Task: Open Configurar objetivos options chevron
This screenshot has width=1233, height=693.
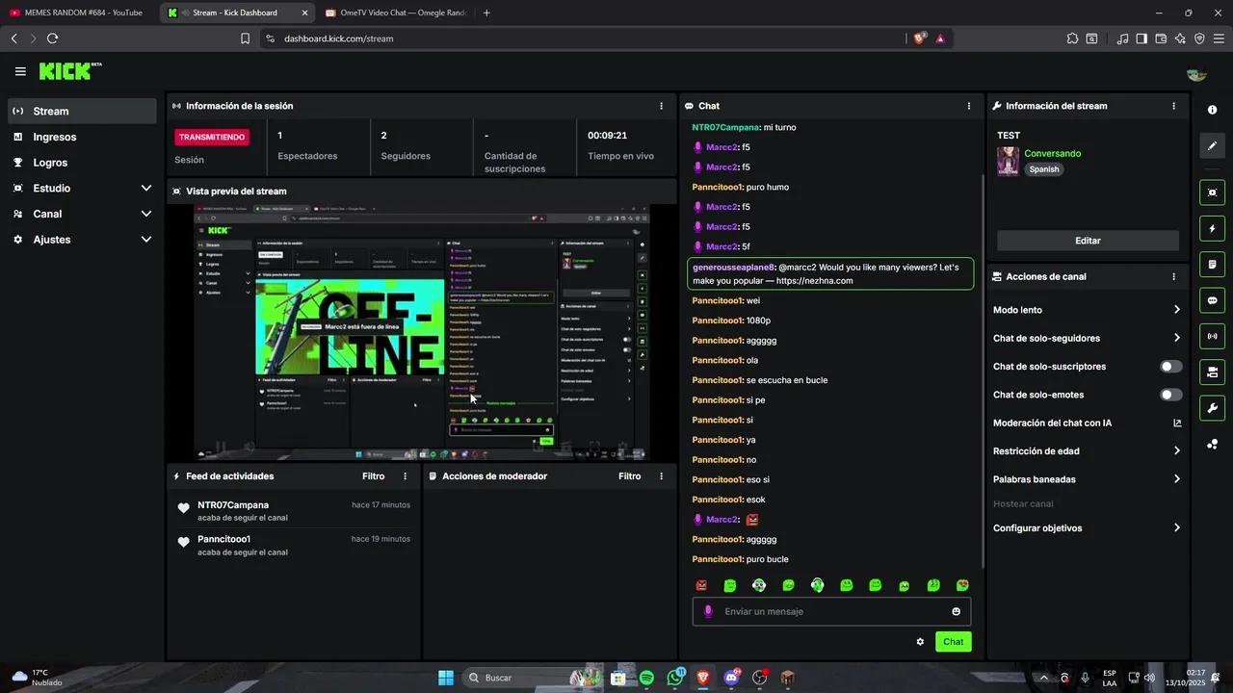Action: pyautogui.click(x=1176, y=527)
